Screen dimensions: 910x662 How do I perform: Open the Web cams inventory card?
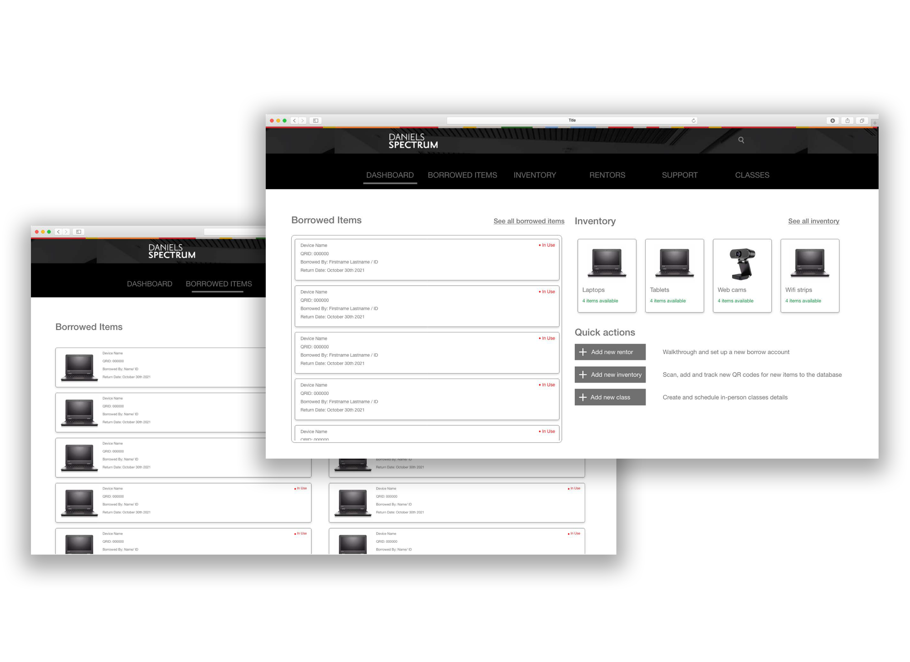742,276
